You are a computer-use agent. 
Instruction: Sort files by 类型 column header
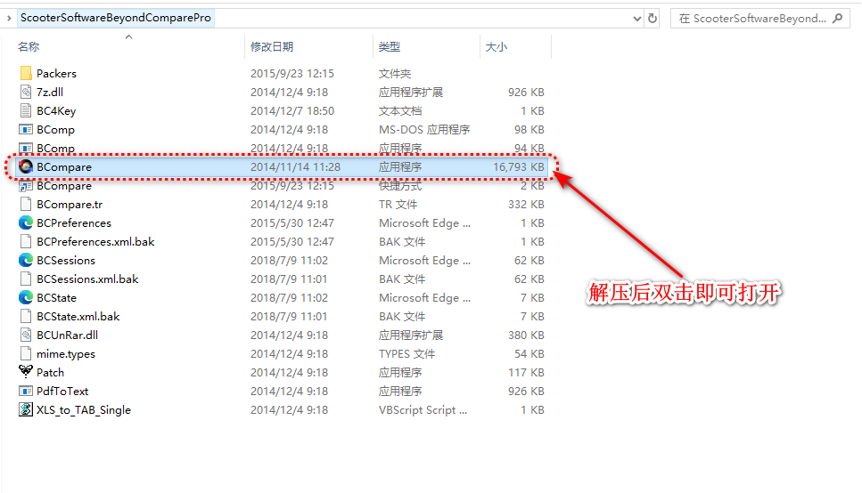point(390,46)
